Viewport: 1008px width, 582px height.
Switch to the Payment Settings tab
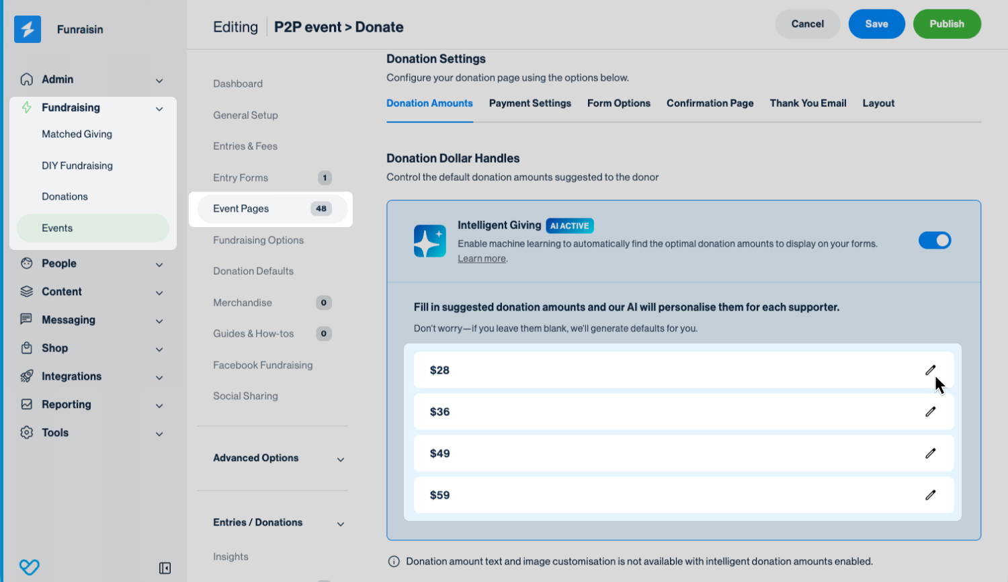530,103
